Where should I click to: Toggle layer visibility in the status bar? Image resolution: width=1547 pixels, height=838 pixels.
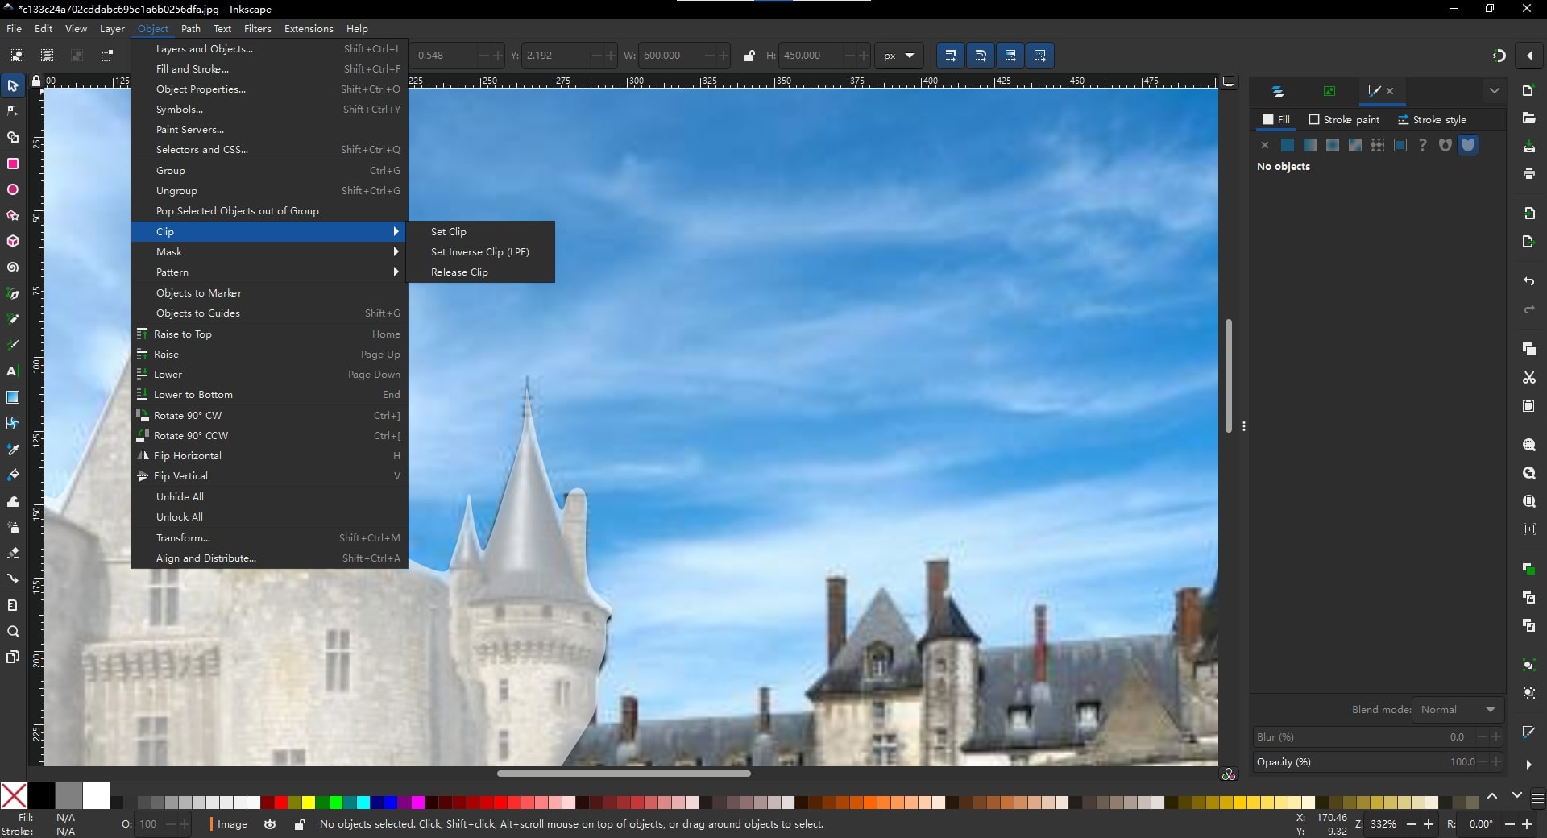[x=269, y=824]
